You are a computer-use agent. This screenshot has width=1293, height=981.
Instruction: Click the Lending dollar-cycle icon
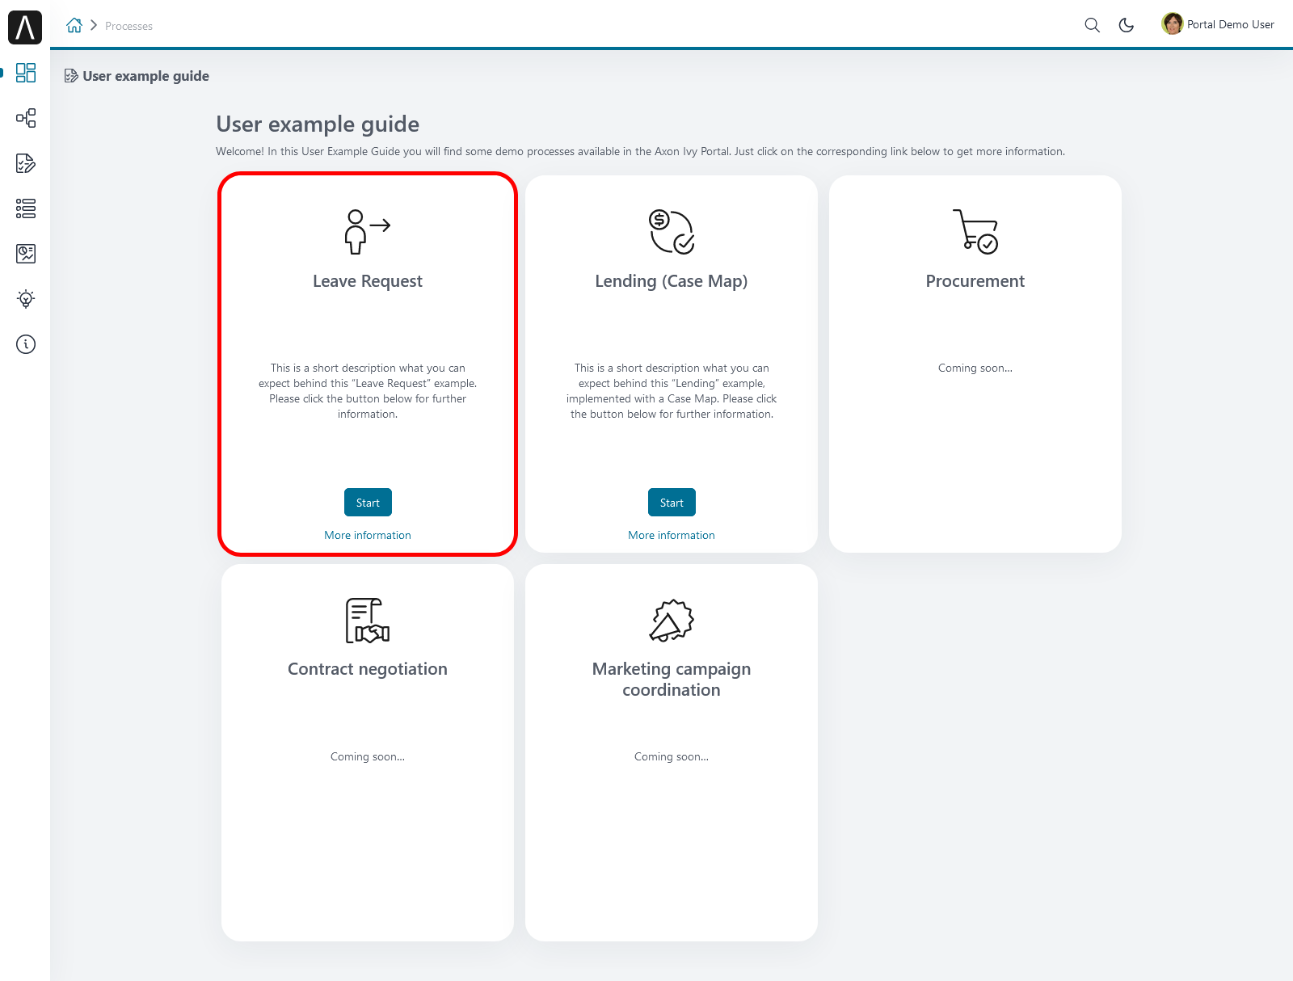[672, 232]
